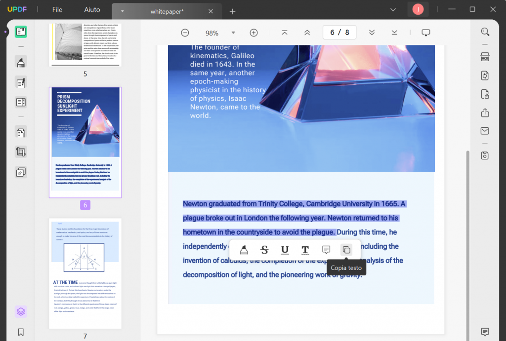Open the zoom level dropdown arrow
Screen dimensions: 506x341
[233, 33]
